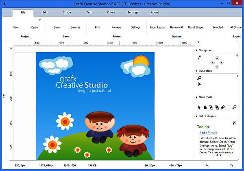Go to next tooltip with right arrow

coord(220,155)
